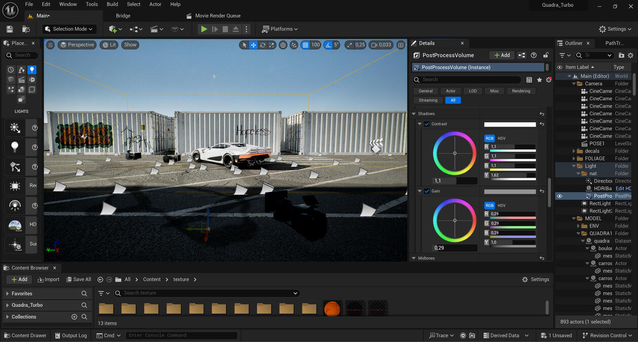
Task: Open the Perspective viewport dropdown
Action: (77, 45)
